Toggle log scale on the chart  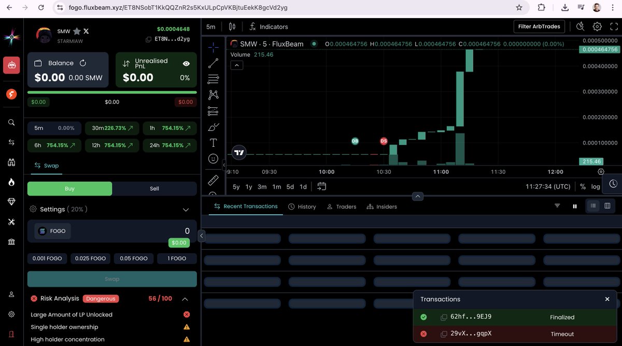coord(596,187)
